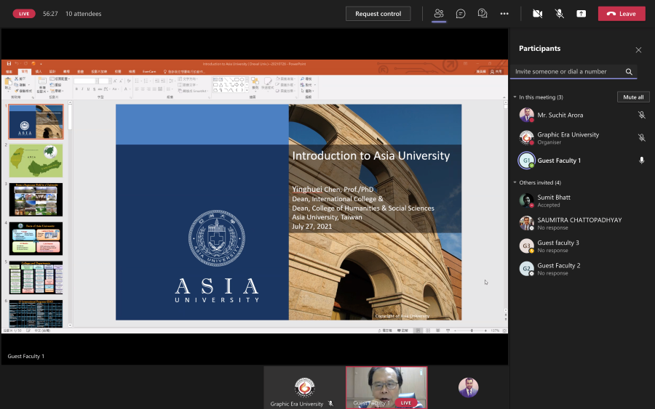Collapse the 'Others invited (4)' section

[515, 182]
